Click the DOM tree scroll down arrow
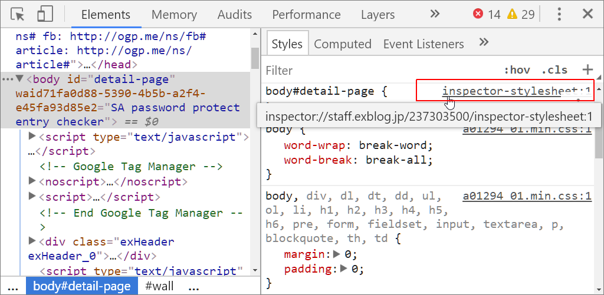The width and height of the screenshot is (604, 295). 255,271
